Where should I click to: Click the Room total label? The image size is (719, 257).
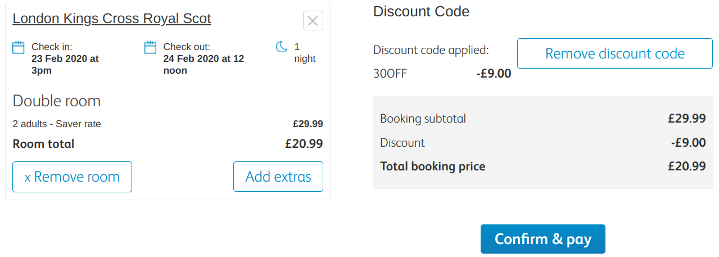pos(43,143)
